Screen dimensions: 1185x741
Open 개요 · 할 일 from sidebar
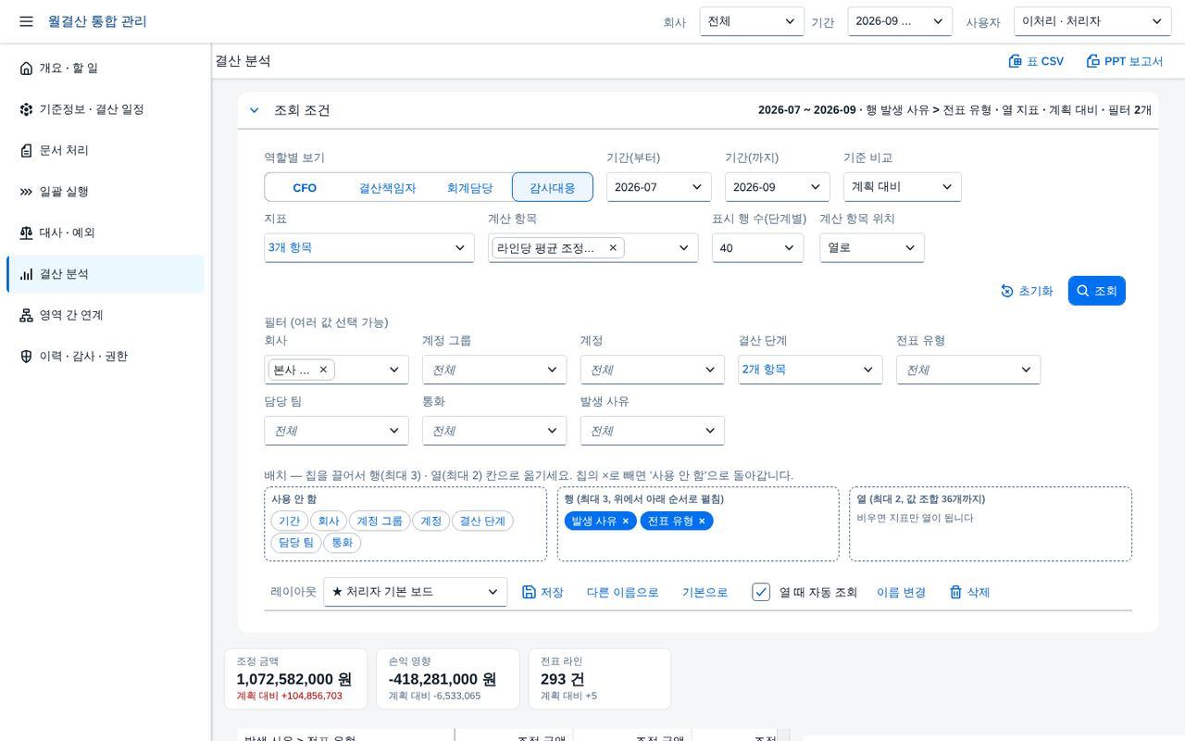(106, 68)
